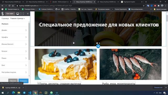This screenshot has width=168, height=95.
Task: Click the Бэк-офис button
Action: (10, 13)
